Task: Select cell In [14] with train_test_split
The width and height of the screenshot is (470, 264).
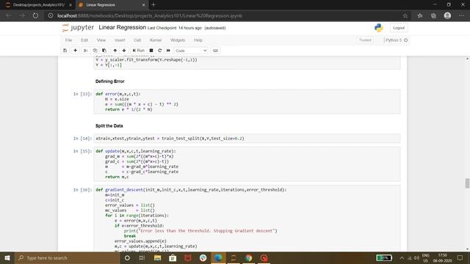Action: 247,139
